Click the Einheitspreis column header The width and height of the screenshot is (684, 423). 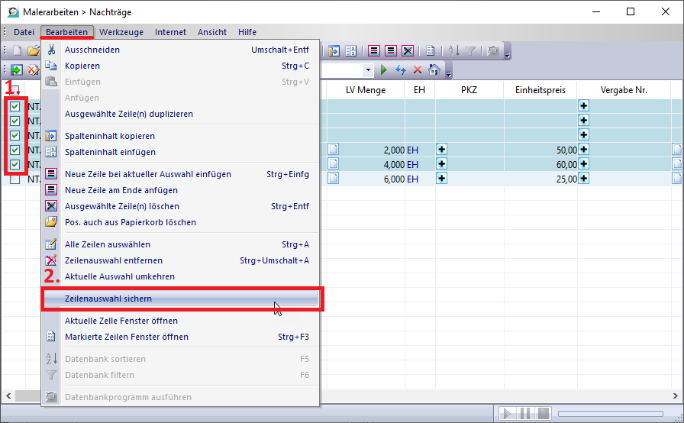tap(540, 90)
